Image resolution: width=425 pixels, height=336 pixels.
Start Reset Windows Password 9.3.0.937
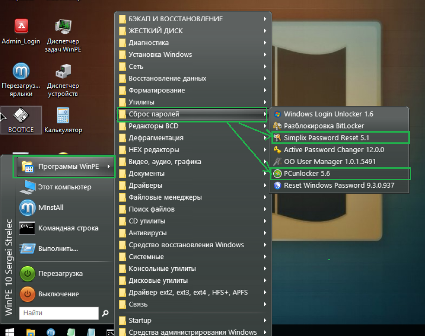(339, 186)
